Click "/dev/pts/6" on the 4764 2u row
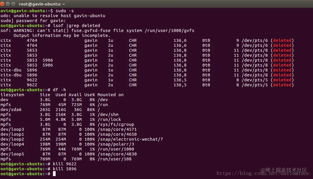This screenshot has width=313, height=179. point(255,45)
